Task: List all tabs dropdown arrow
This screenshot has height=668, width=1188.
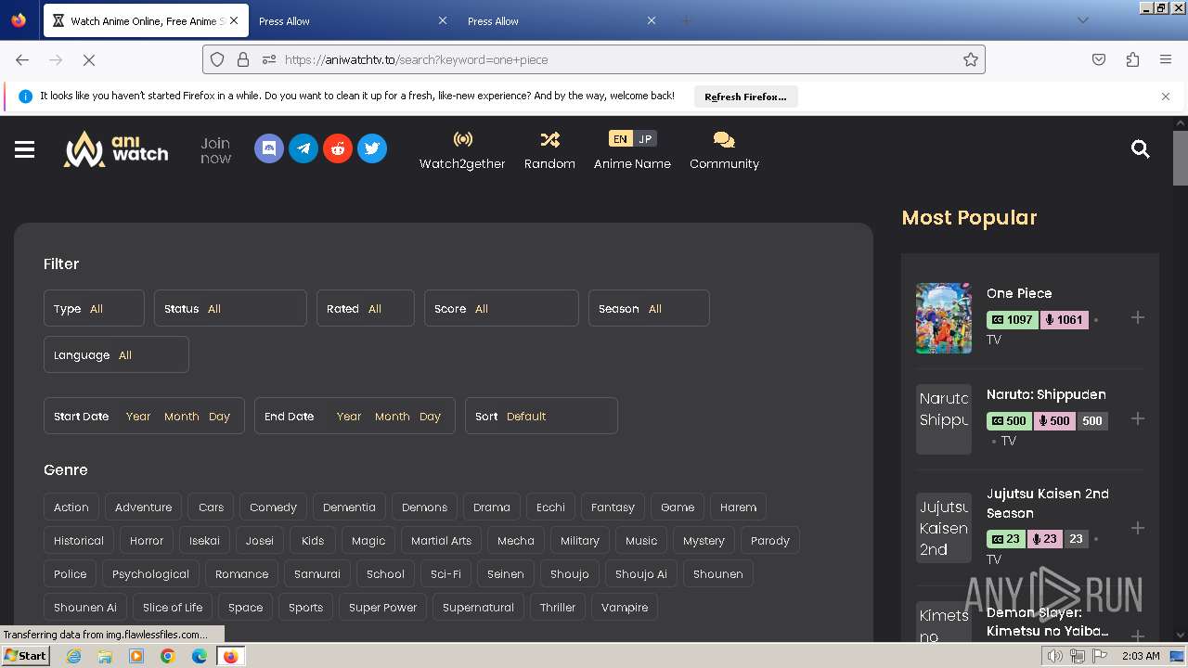Action: (x=1083, y=20)
